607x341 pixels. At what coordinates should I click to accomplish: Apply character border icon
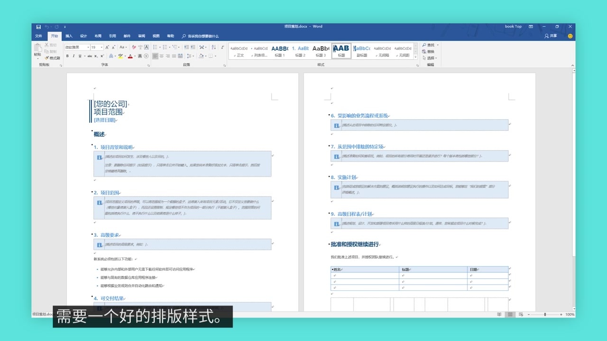pos(147,47)
